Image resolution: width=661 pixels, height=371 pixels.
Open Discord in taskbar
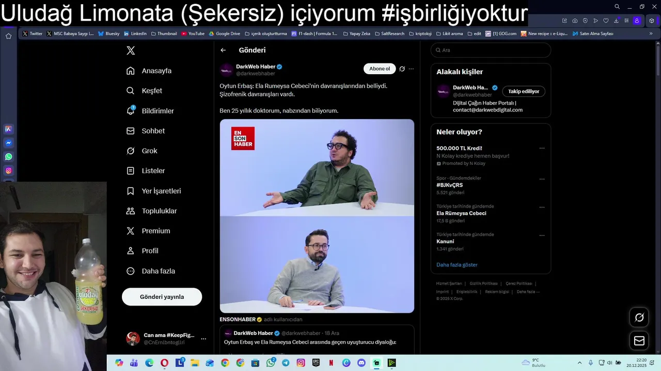pyautogui.click(x=361, y=363)
